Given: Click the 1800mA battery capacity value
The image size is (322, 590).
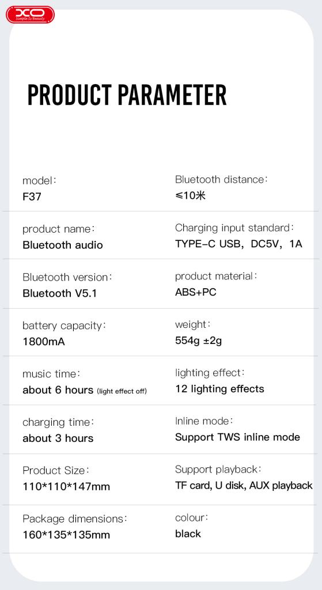Looking at the screenshot, I should tap(44, 342).
